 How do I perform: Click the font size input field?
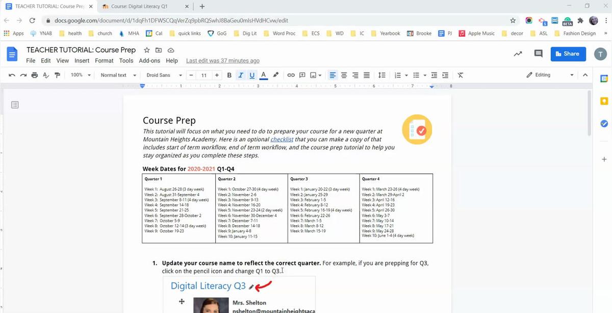click(203, 75)
